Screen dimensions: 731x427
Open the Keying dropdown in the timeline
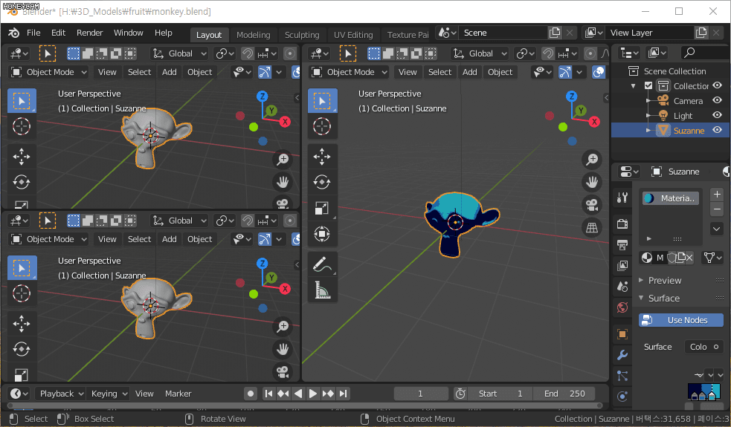point(108,394)
